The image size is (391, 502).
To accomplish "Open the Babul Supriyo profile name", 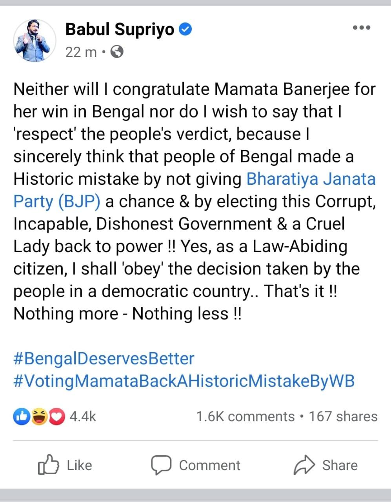I will pos(120,29).
